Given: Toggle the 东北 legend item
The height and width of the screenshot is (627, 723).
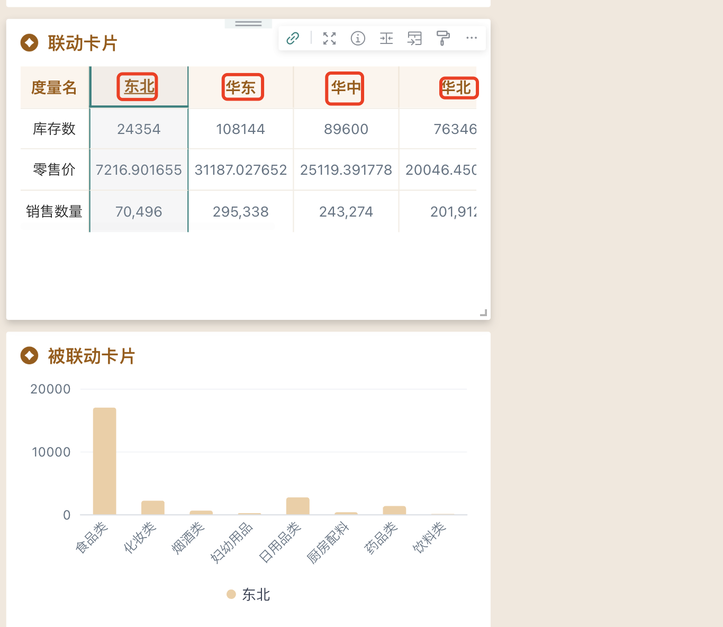Looking at the screenshot, I should click(248, 595).
